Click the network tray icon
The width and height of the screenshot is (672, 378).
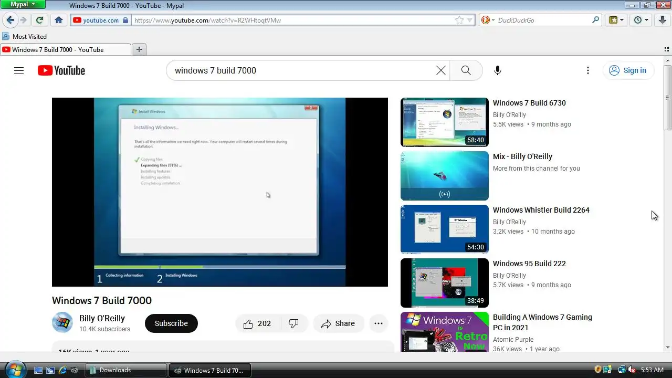622,370
